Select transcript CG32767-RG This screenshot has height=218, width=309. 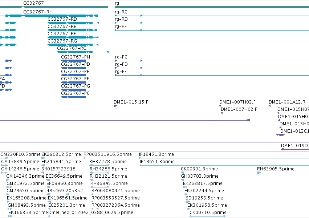(x=62, y=41)
